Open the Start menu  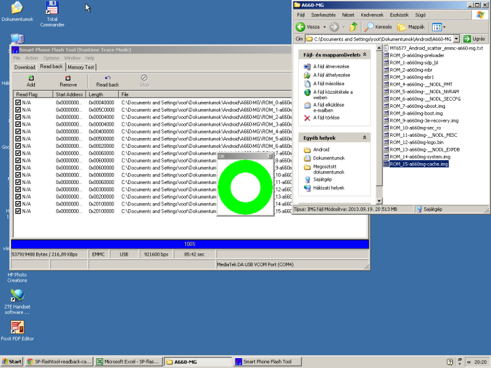pos(12,362)
